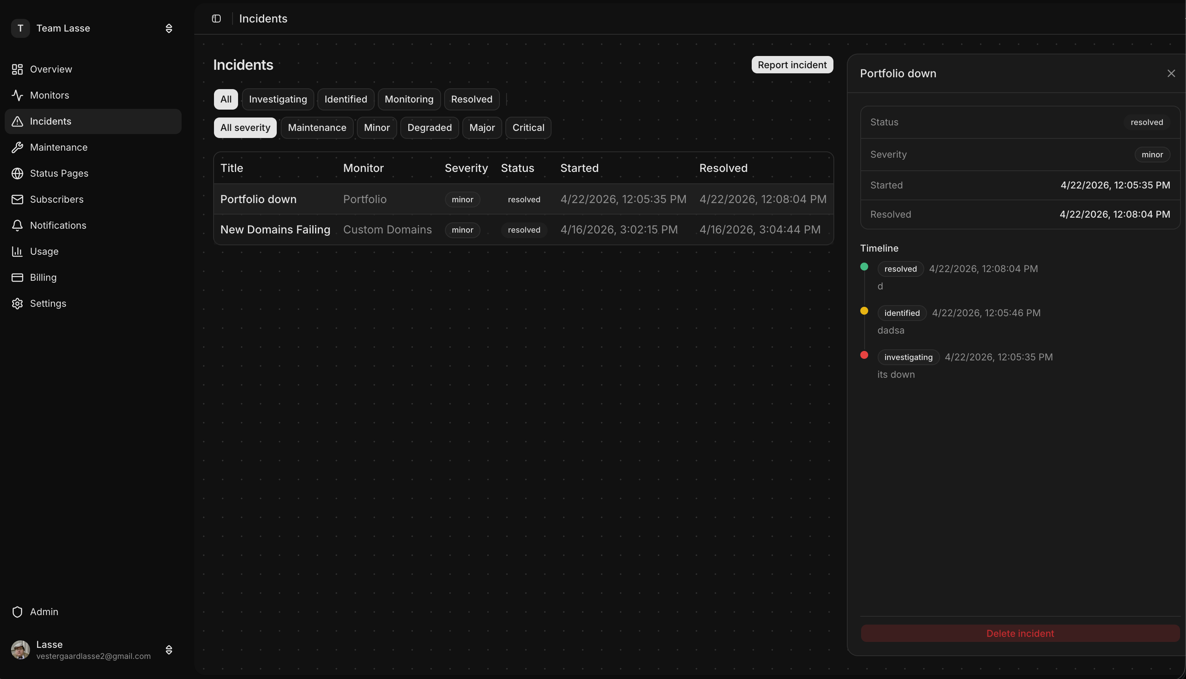Click the Report incident button
The height and width of the screenshot is (679, 1186).
(792, 64)
